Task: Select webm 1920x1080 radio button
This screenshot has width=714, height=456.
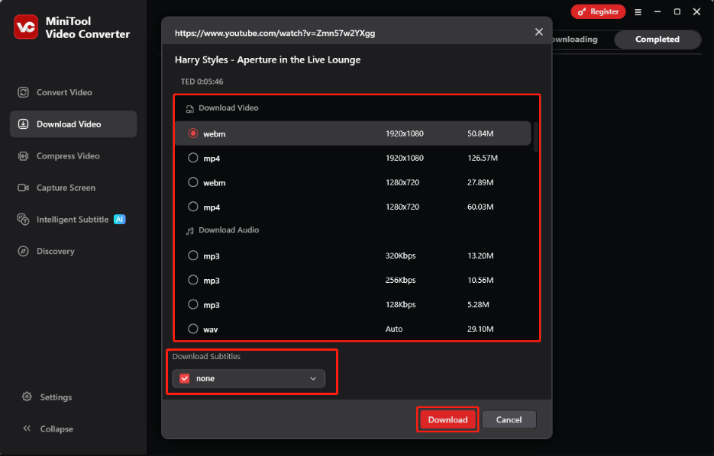Action: click(193, 133)
